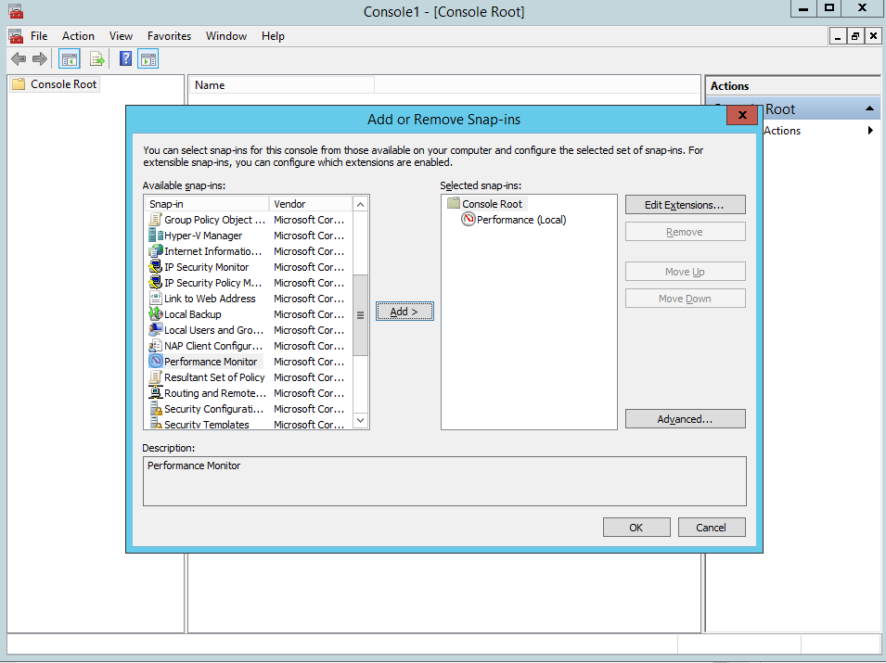Click the Back arrow in the toolbar
This screenshot has height=663, width=886.
pos(18,59)
